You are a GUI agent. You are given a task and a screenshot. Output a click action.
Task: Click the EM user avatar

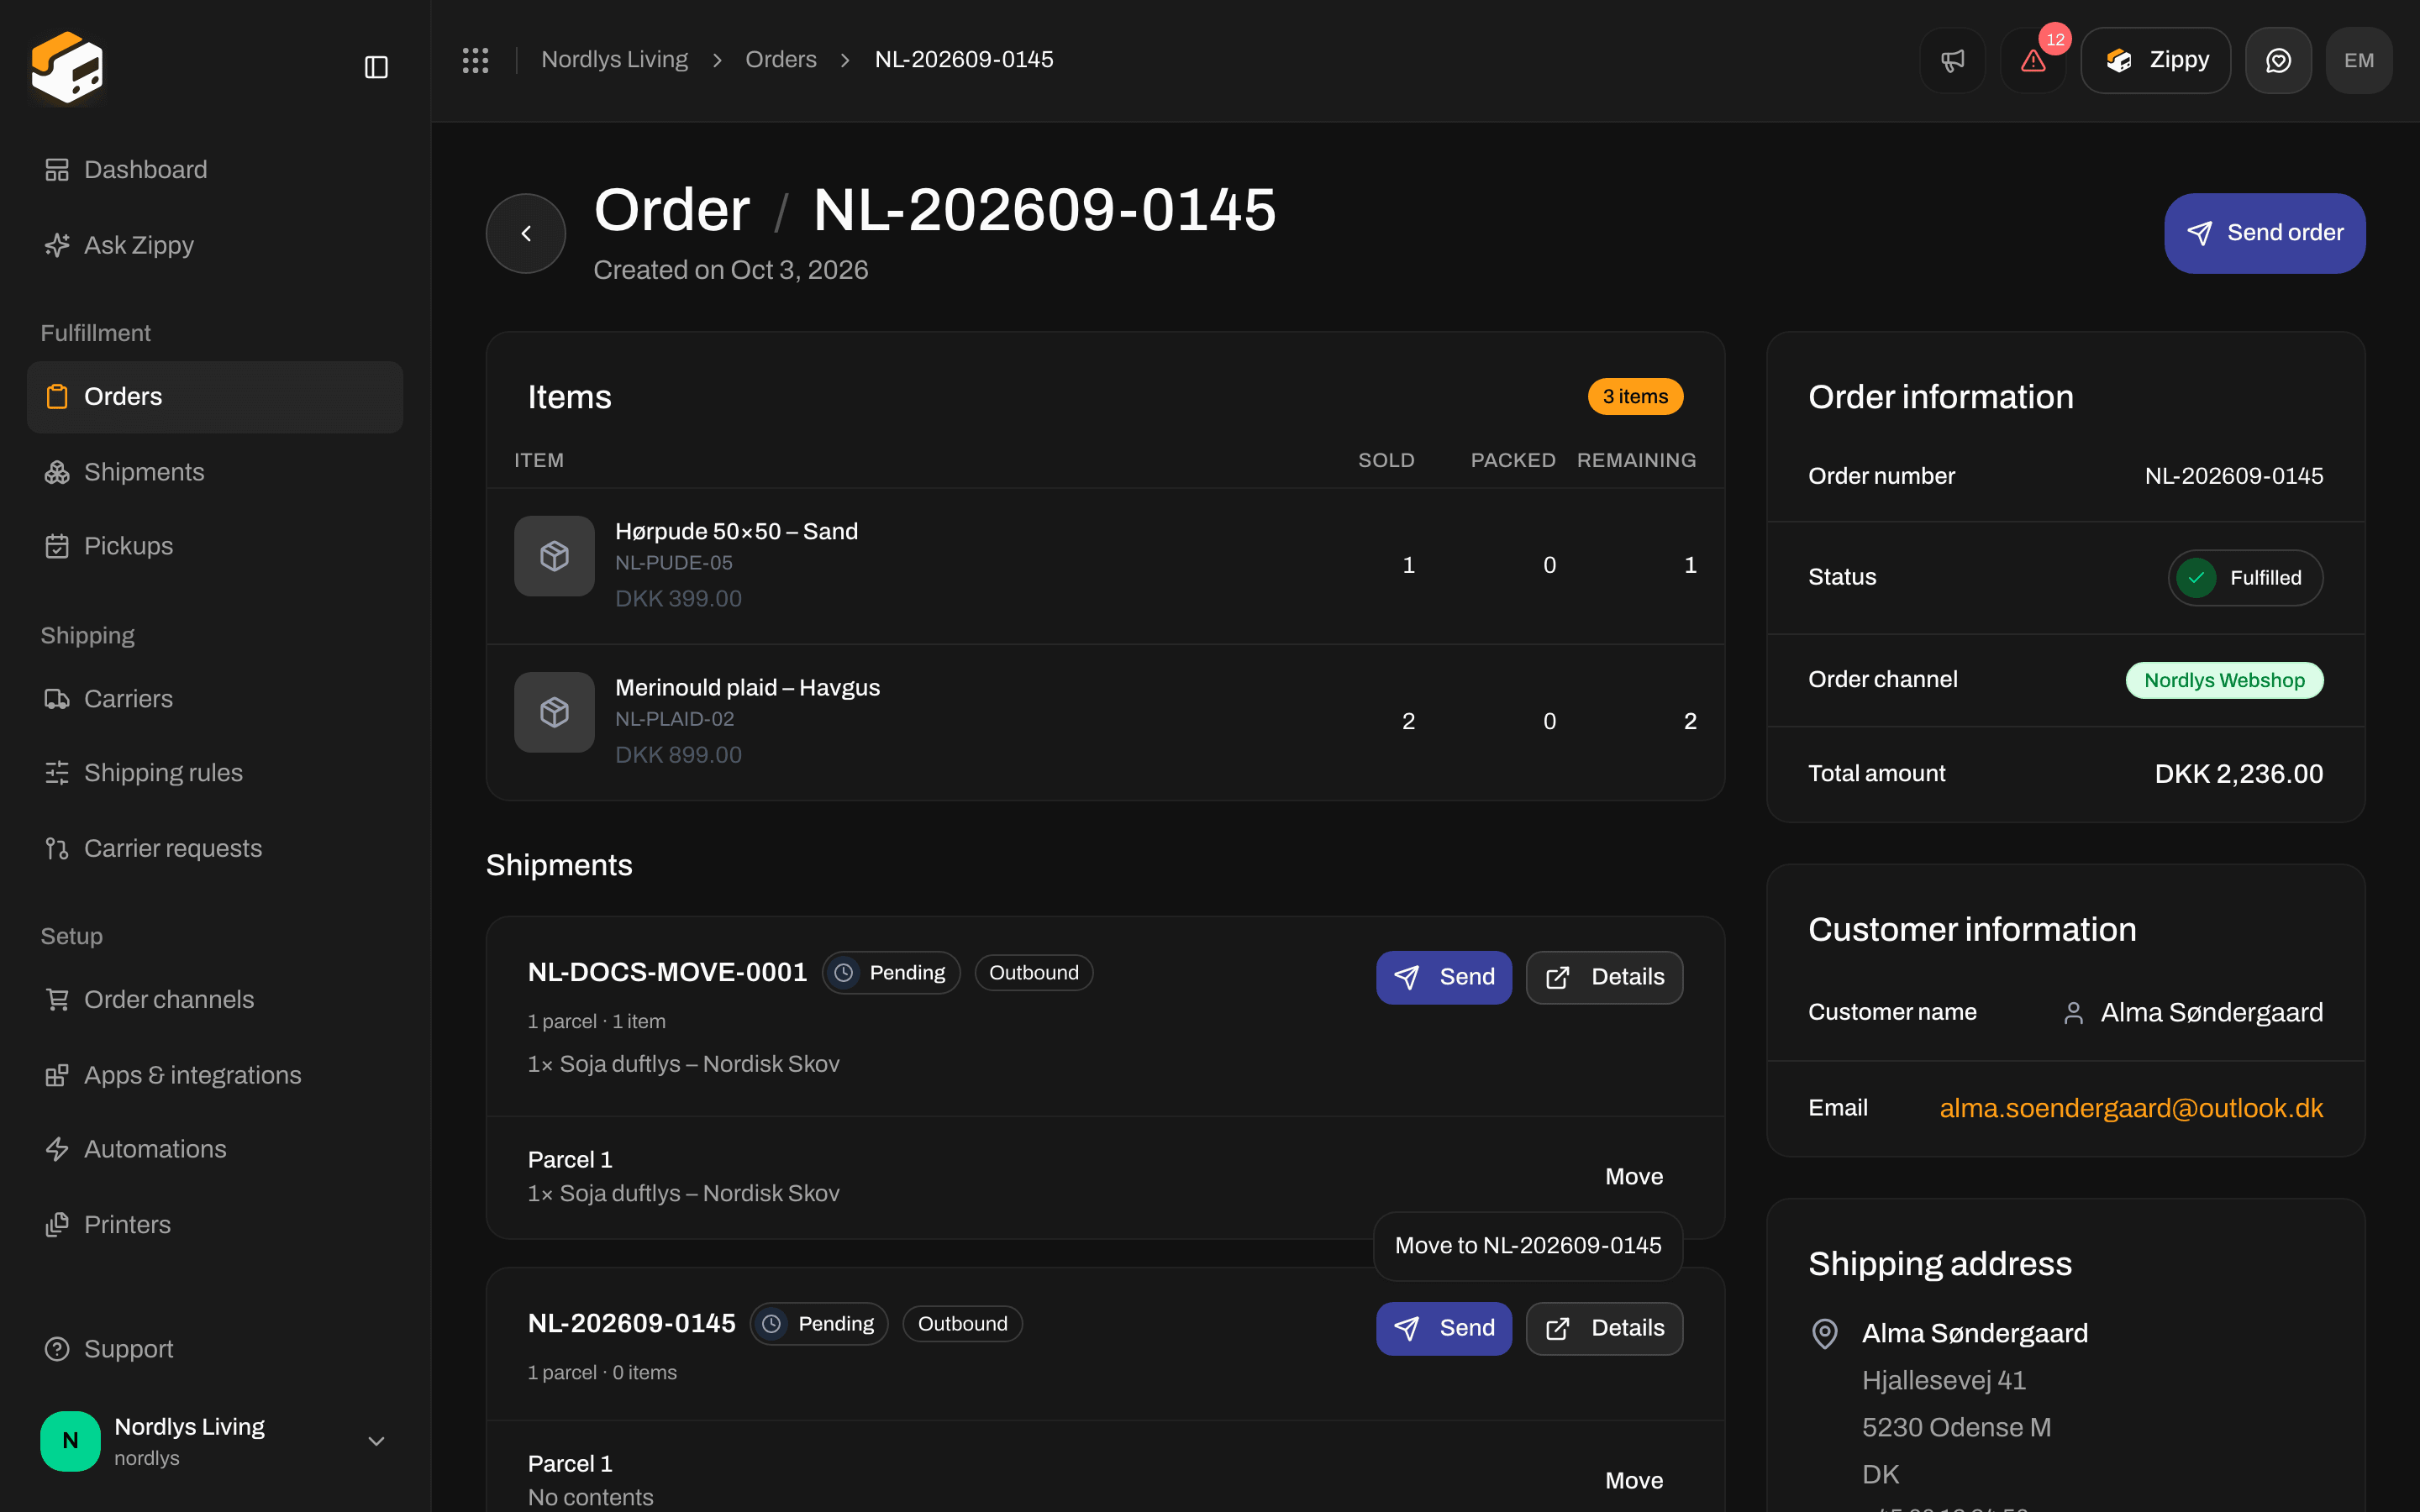pyautogui.click(x=2359, y=60)
